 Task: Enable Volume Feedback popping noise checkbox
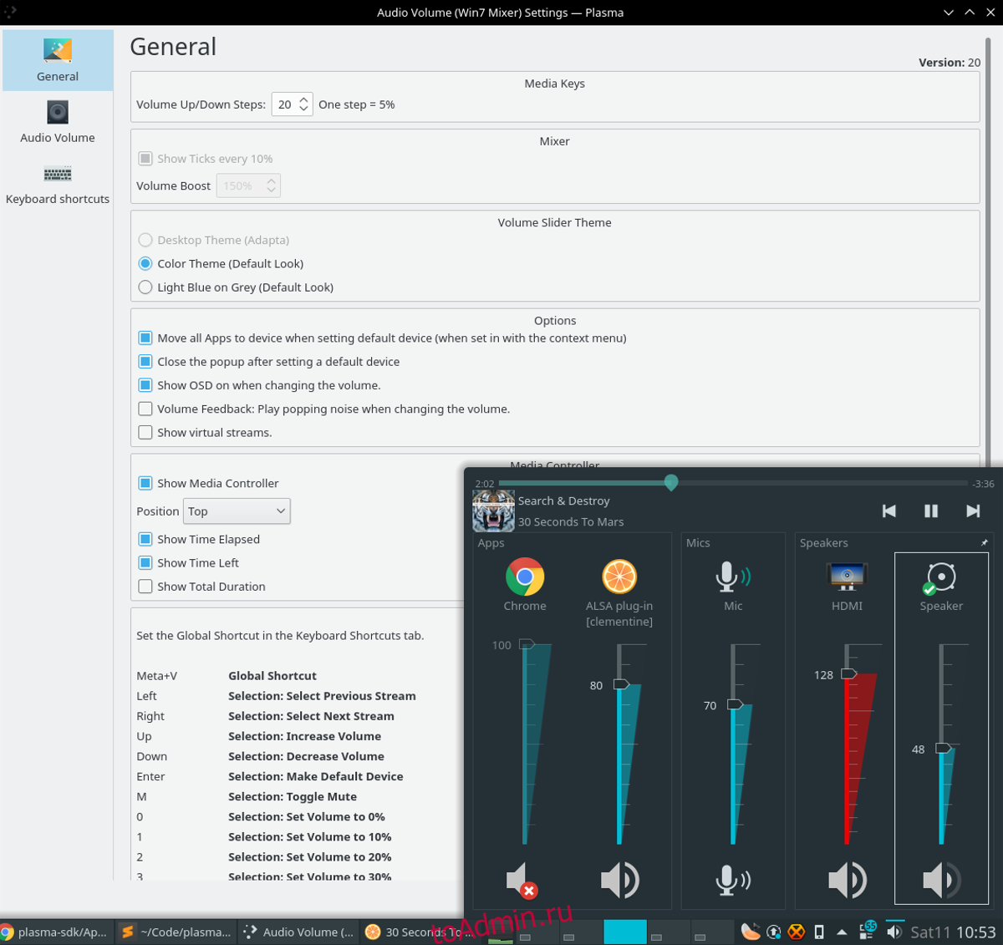point(145,409)
